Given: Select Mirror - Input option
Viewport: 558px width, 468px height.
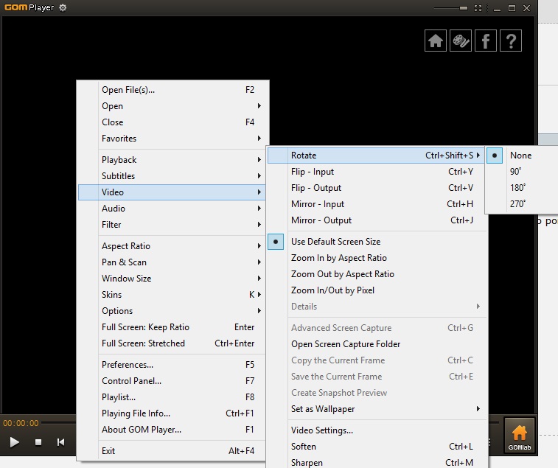Looking at the screenshot, I should (377, 204).
